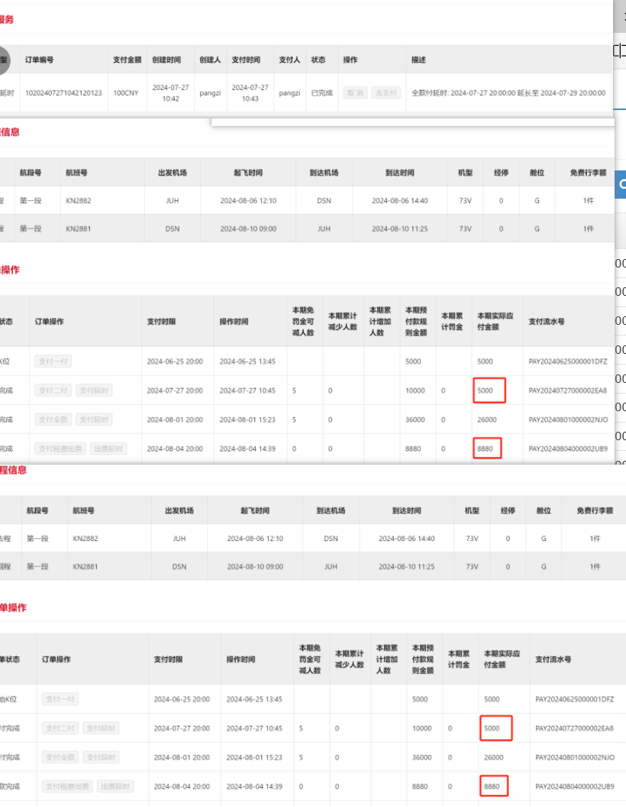The height and width of the screenshot is (807, 626).
Task: Click order number 10202407271042120123
Action: 63,93
